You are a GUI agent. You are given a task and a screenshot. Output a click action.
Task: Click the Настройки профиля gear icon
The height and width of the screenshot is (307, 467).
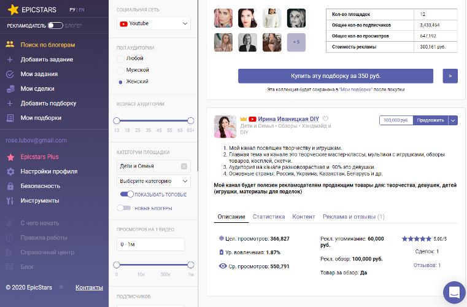pyautogui.click(x=10, y=171)
